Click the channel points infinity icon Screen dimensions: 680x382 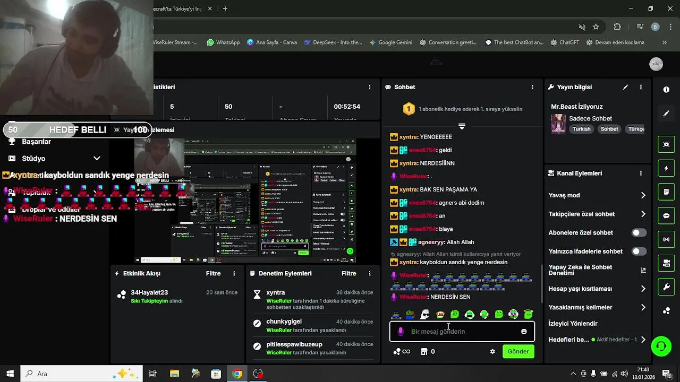click(x=402, y=351)
